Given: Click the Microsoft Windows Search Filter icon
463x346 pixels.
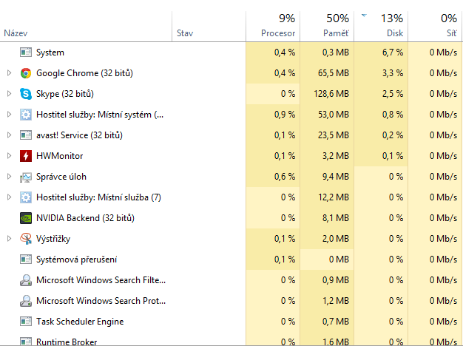Looking at the screenshot, I should (26, 280).
